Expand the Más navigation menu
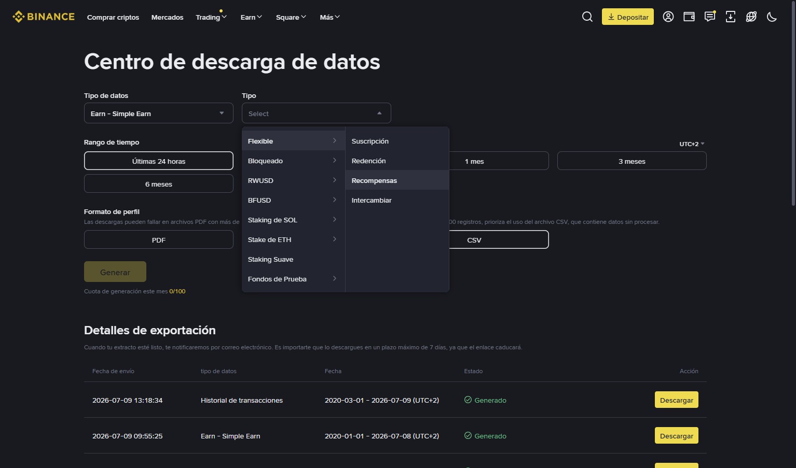 tap(330, 17)
